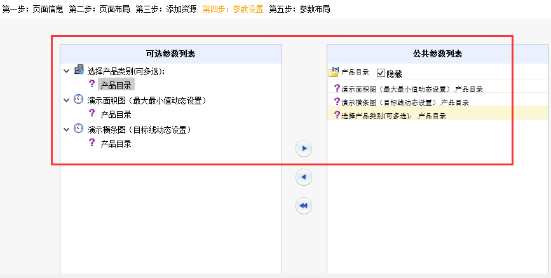The width and height of the screenshot is (551, 278).
Task: Remove the parameter with the left arrow button
Action: point(304,177)
